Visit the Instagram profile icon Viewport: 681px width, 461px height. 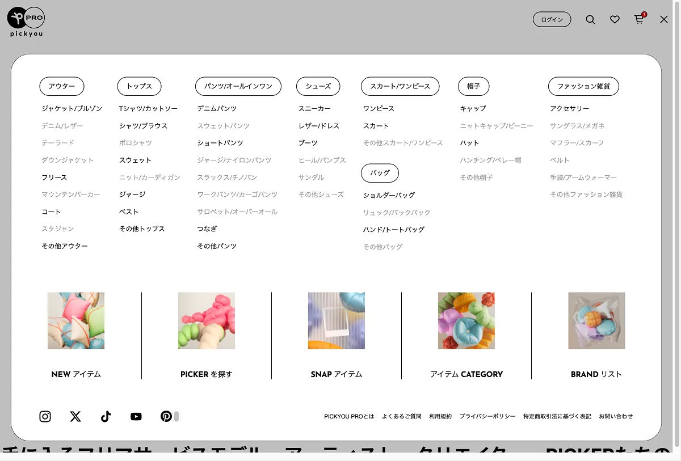[x=45, y=417]
